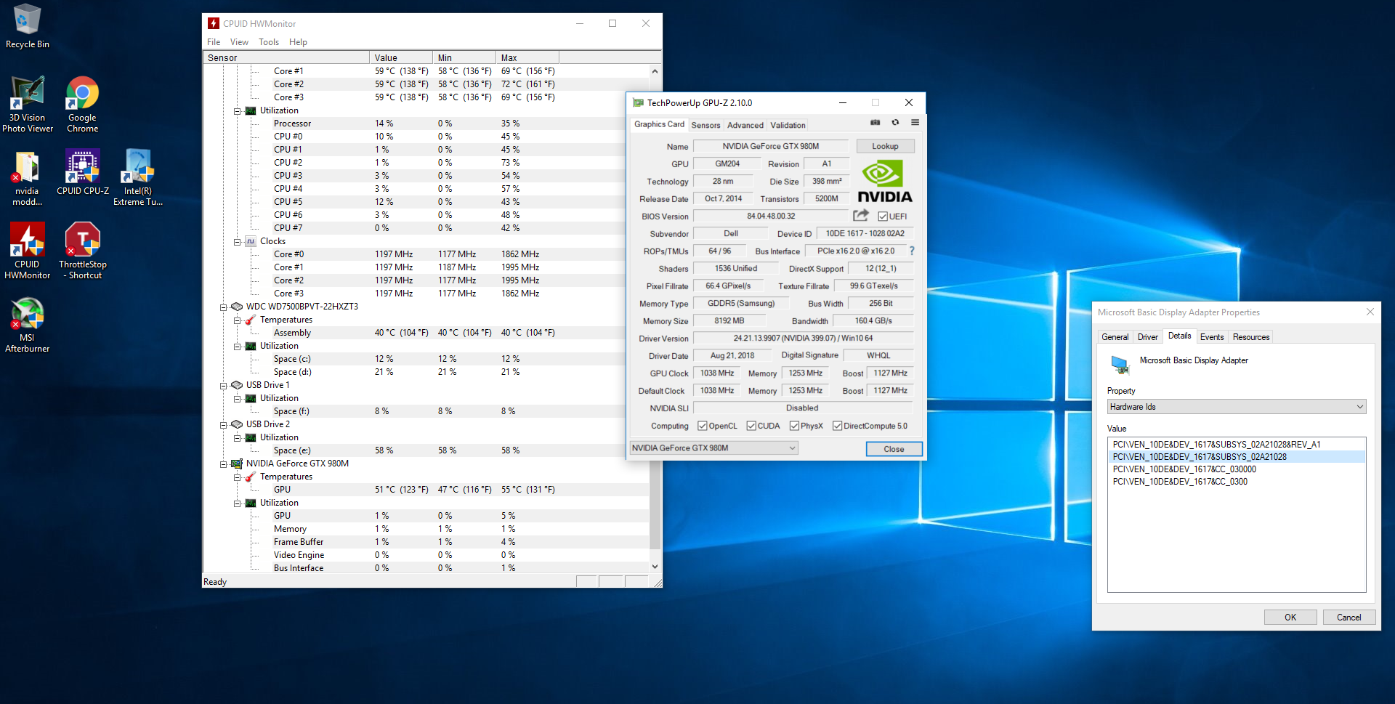Click the WDC drive Temperatures thermometer icon
Screen dimensions: 1395x704
point(251,320)
